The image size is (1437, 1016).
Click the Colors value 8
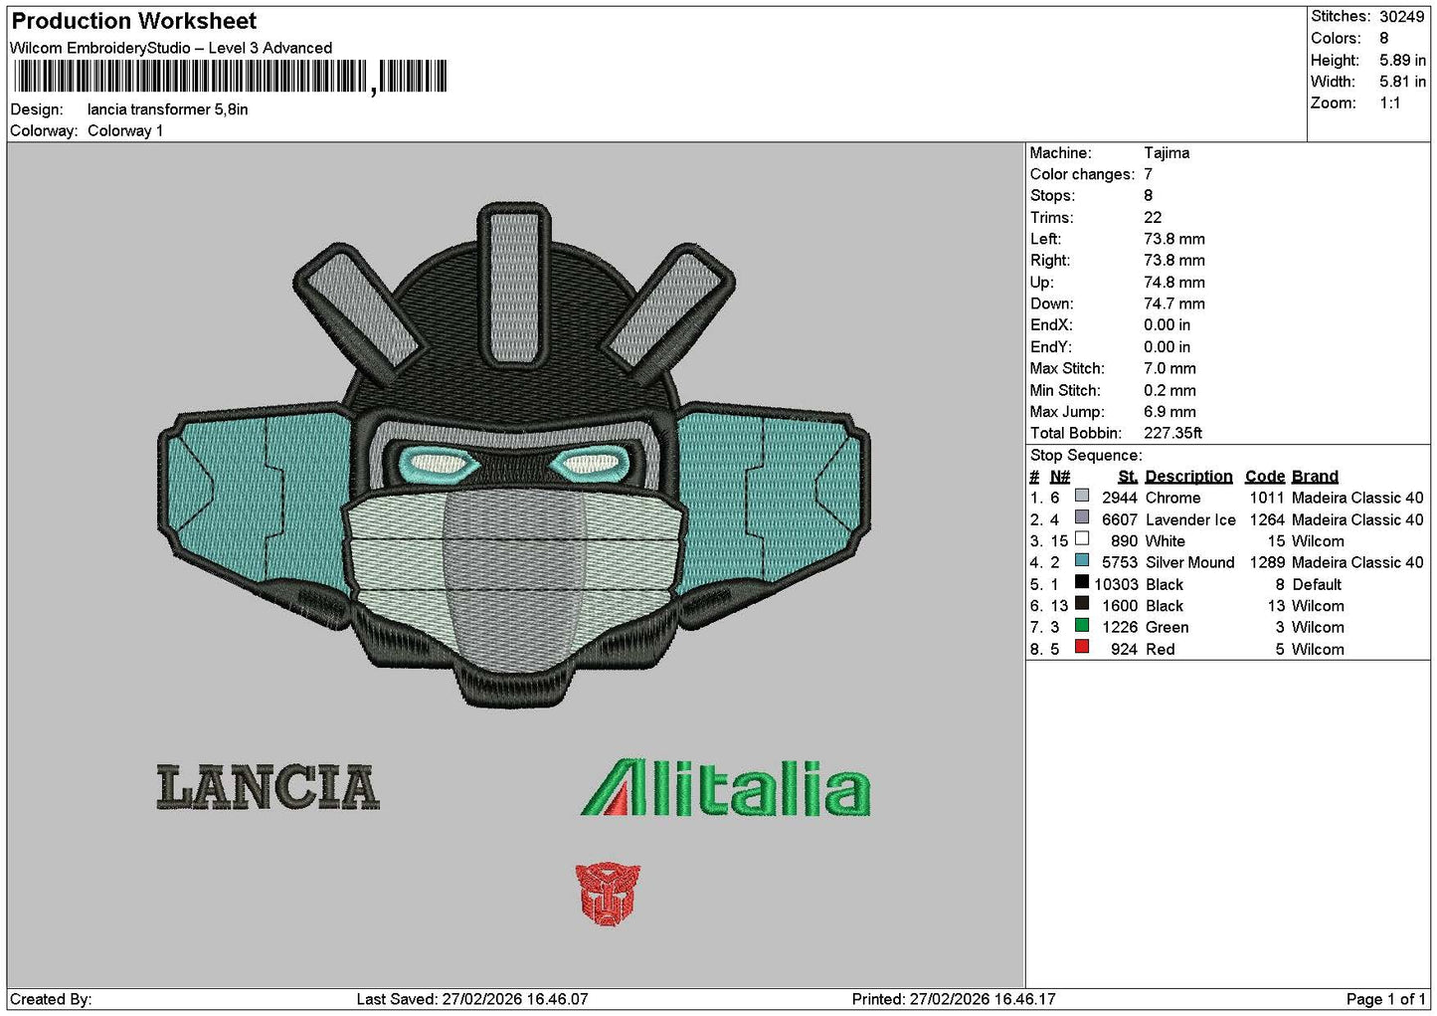tap(1384, 38)
